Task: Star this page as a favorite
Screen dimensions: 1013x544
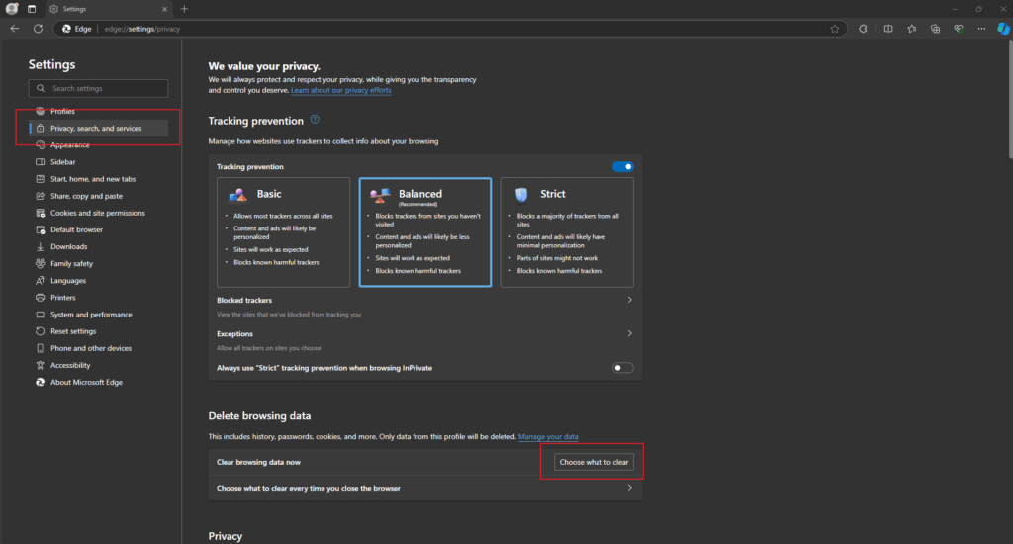Action: (x=835, y=29)
